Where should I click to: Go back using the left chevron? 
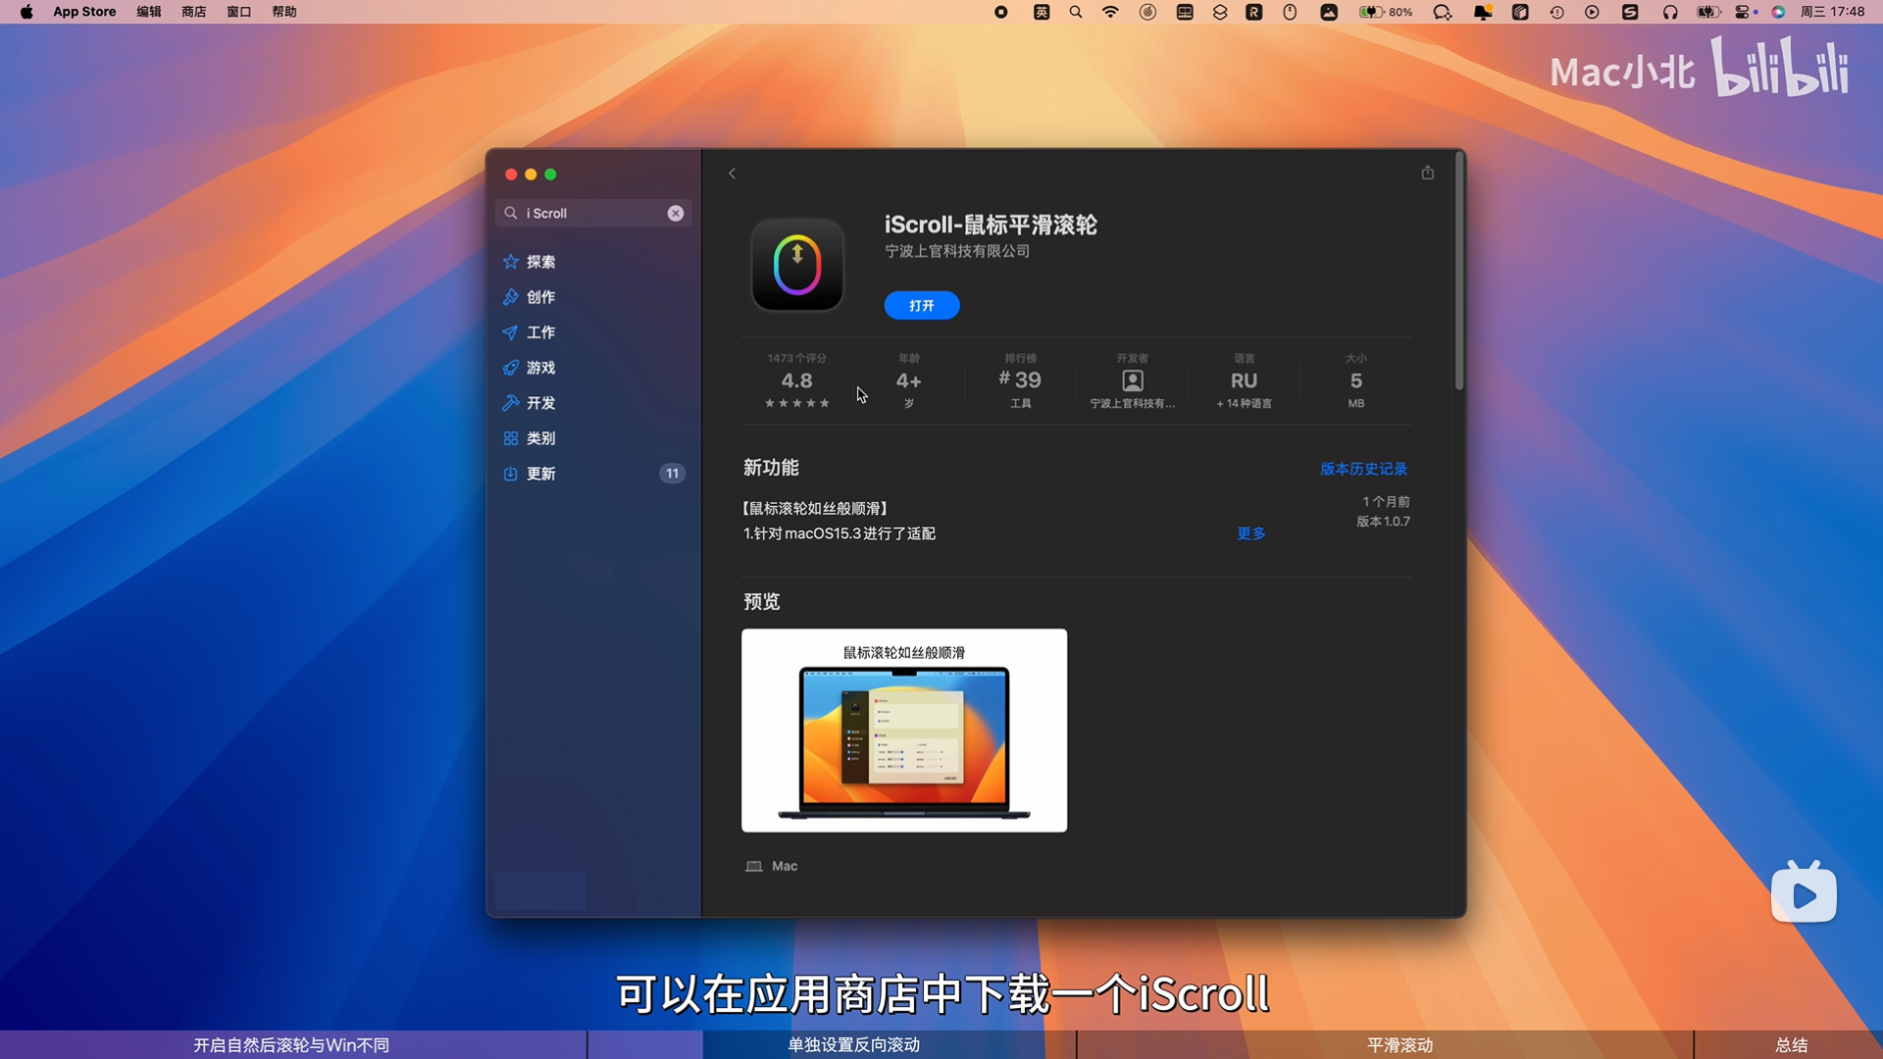(x=732, y=174)
